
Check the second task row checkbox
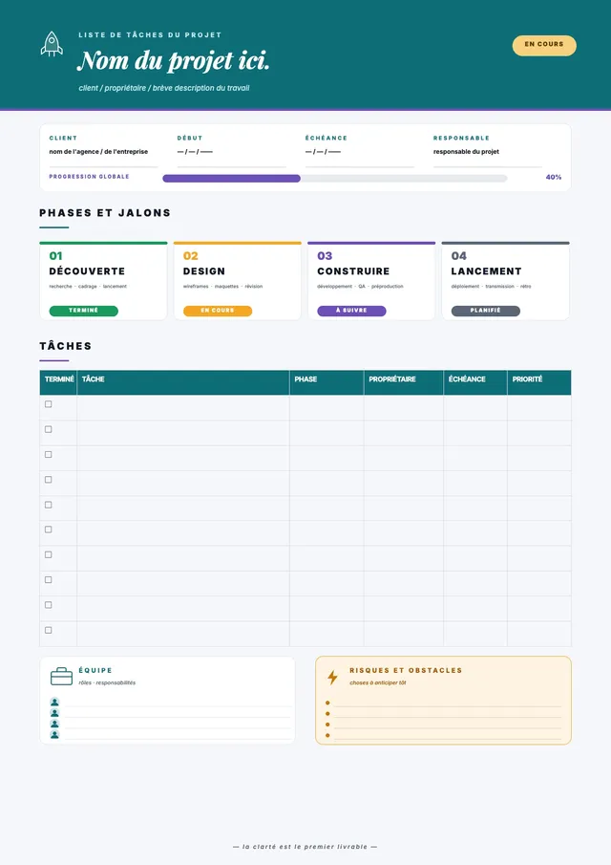pyautogui.click(x=49, y=429)
